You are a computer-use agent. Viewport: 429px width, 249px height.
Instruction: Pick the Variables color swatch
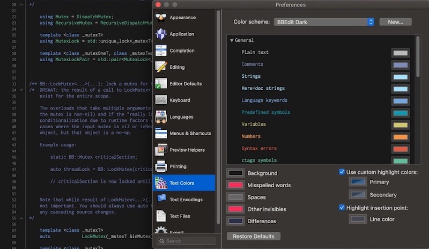coord(400,125)
